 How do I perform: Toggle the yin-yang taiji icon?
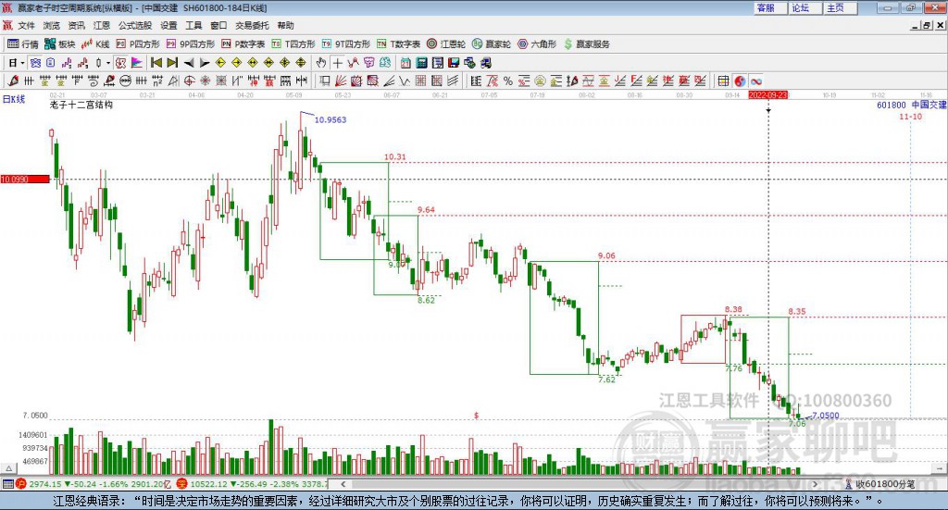740,81
